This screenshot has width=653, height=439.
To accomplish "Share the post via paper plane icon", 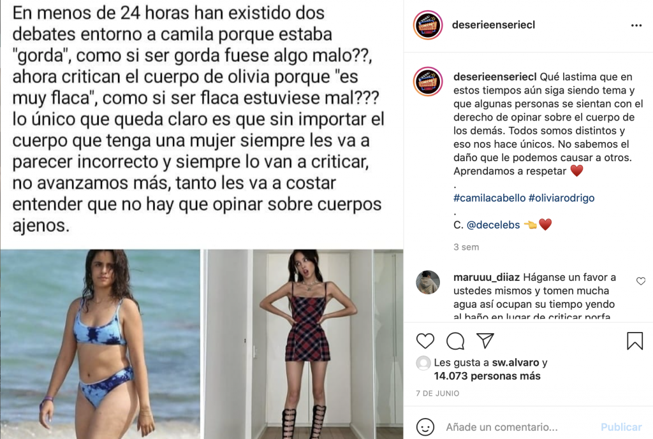I will [x=485, y=340].
